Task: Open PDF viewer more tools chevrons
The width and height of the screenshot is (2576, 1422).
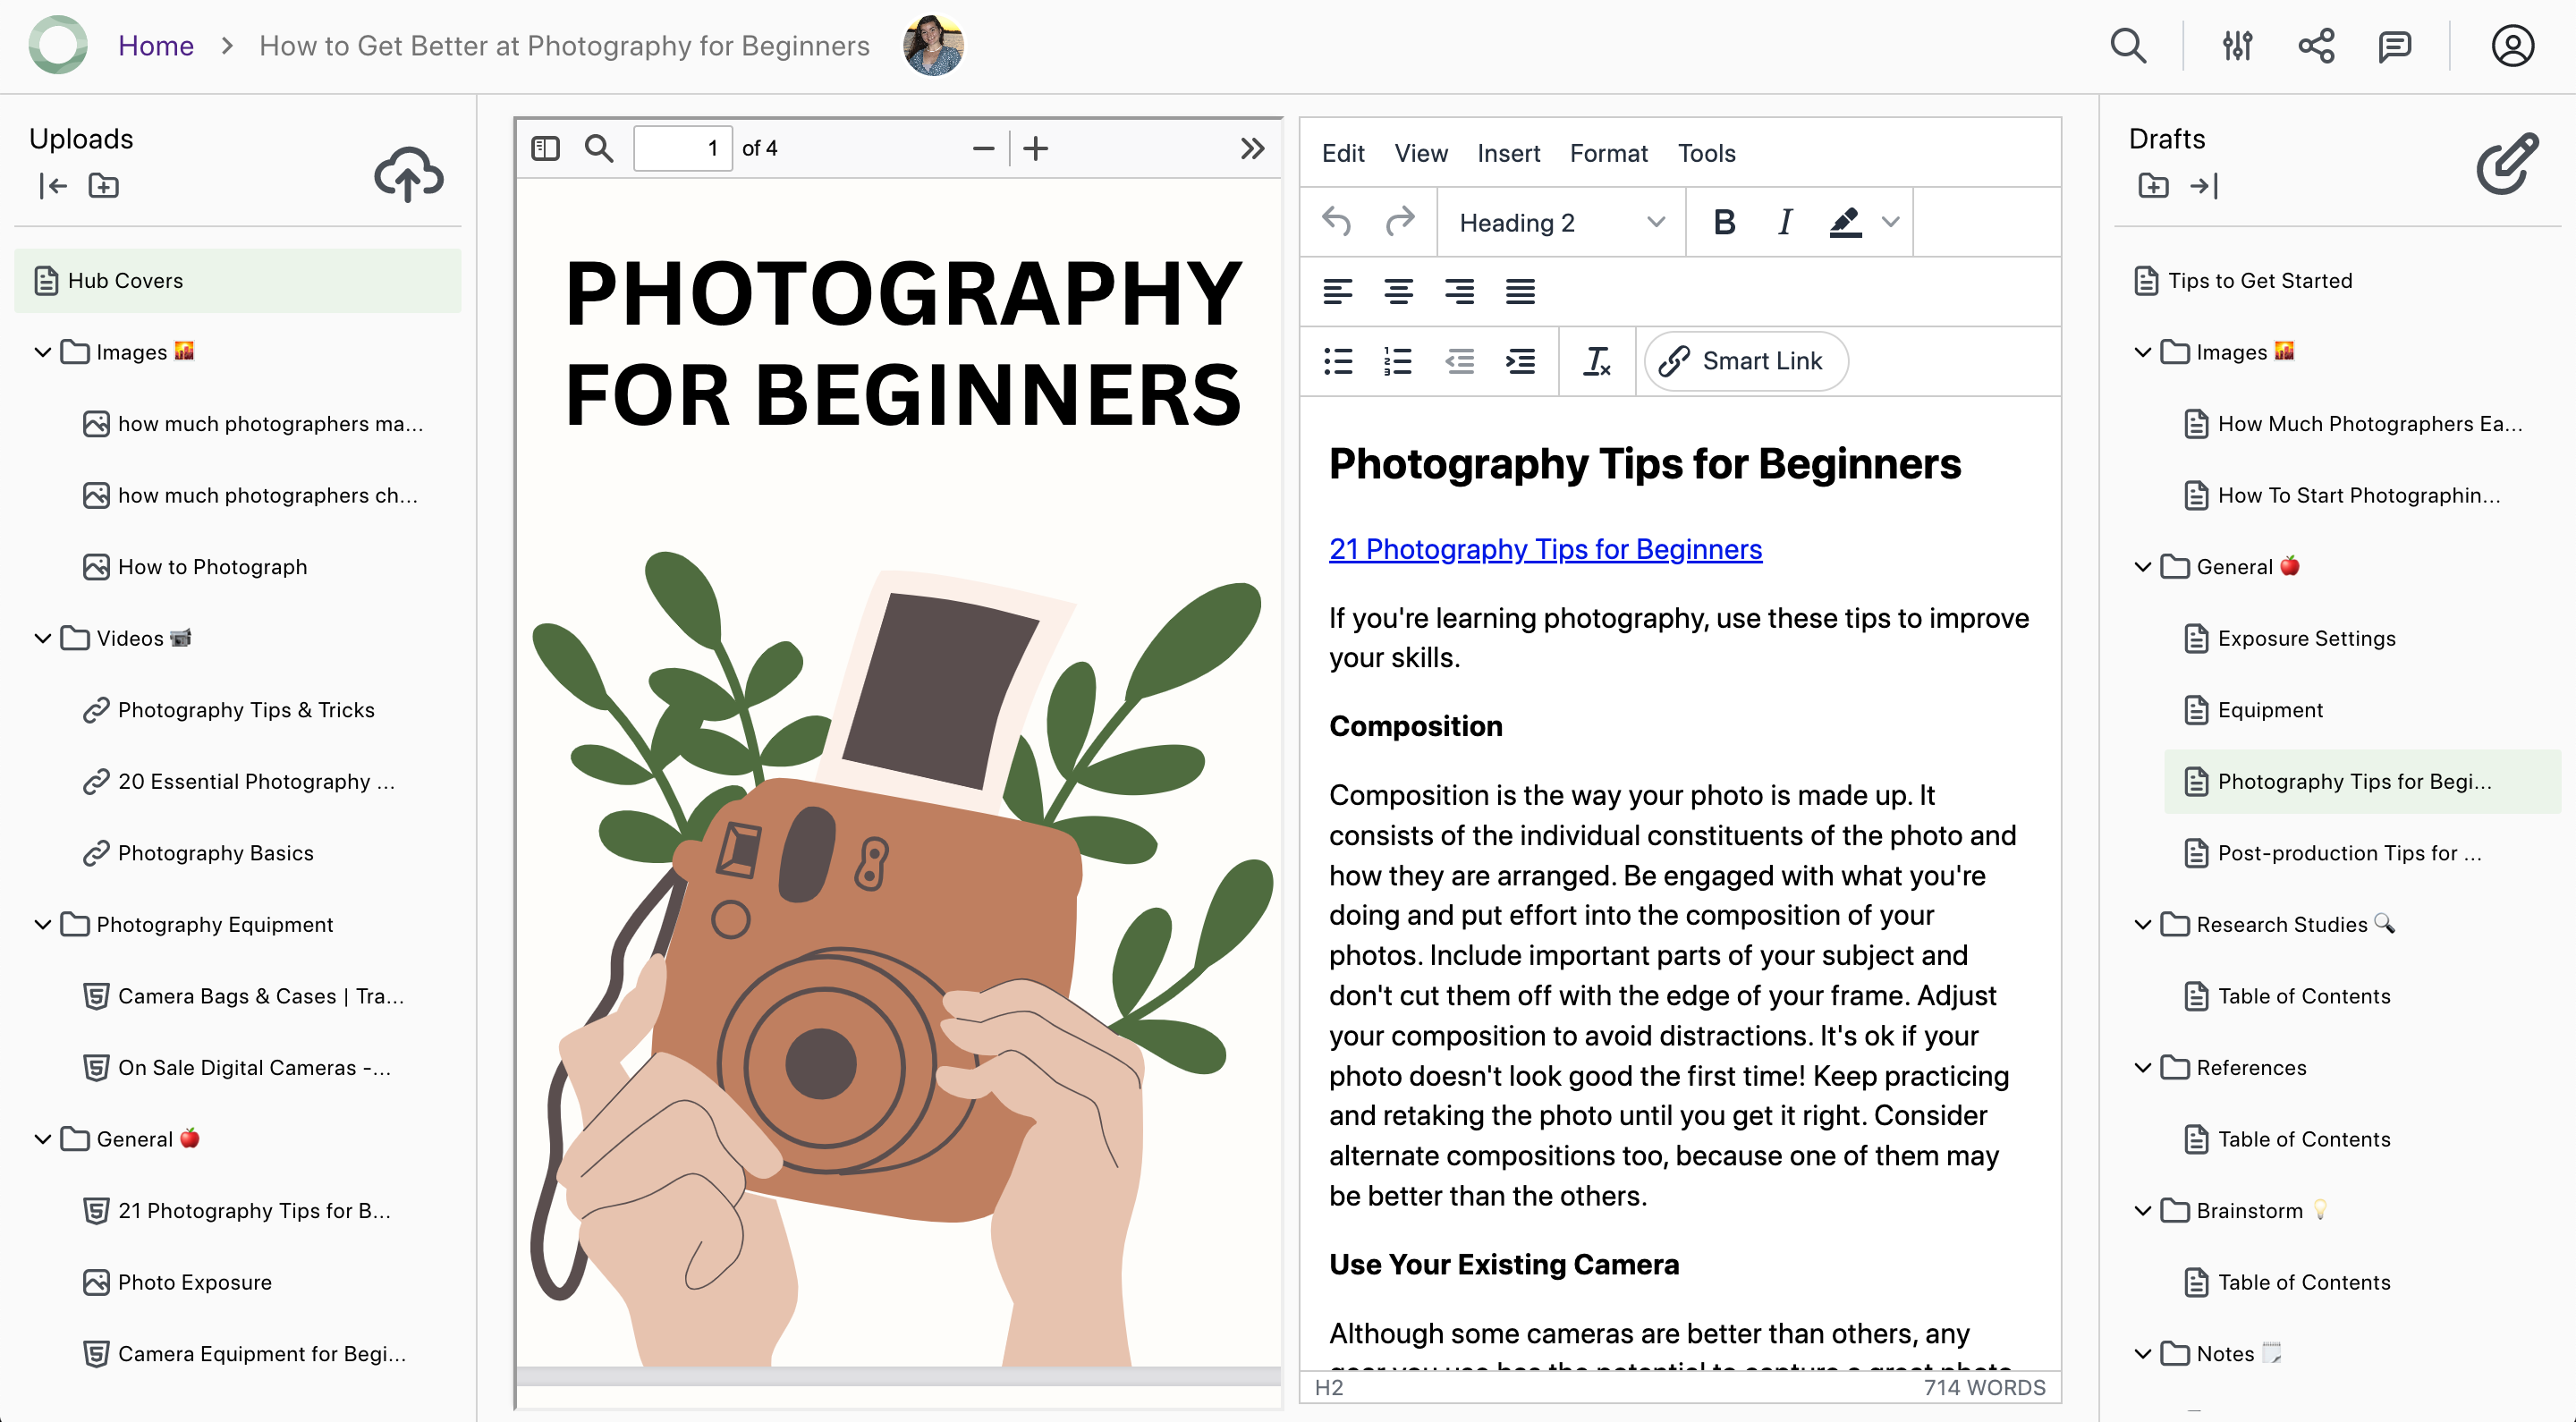Action: 1252,149
